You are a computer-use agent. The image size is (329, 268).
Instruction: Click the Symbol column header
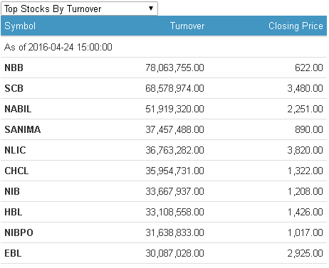pos(20,26)
